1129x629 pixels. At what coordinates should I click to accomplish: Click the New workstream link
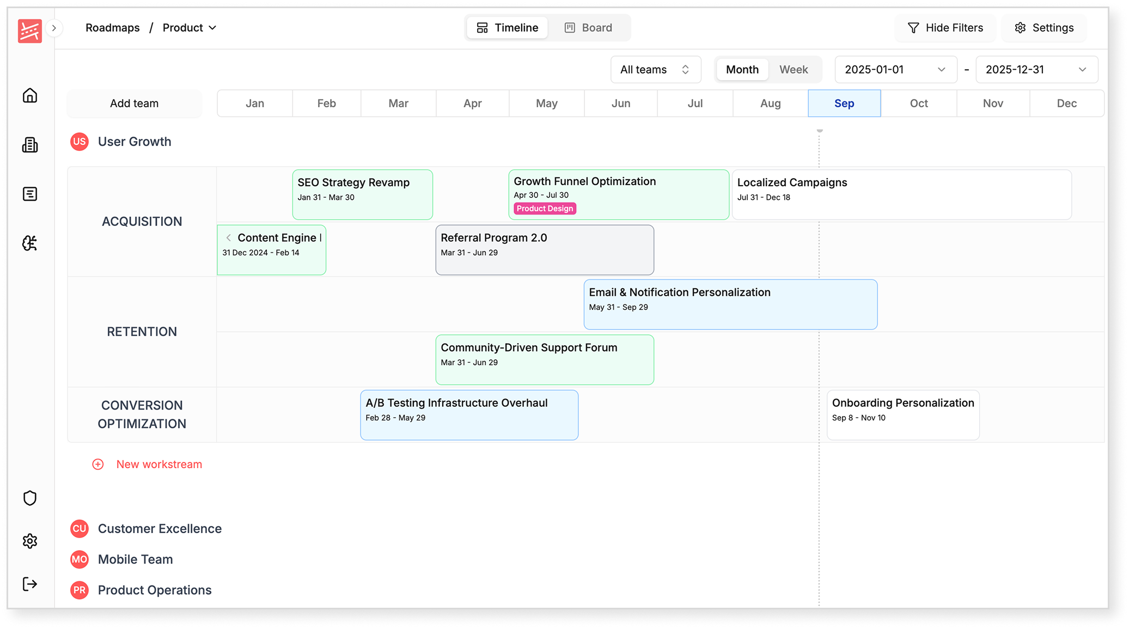[158, 464]
